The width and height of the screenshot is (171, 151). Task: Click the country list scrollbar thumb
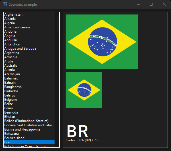point(57,25)
